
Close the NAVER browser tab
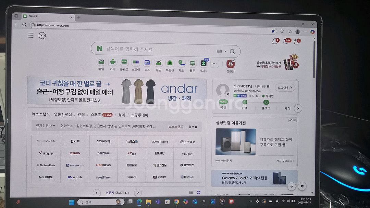71,17
